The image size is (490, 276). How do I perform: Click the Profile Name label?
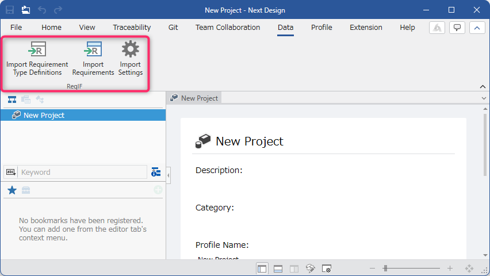tap(222, 245)
